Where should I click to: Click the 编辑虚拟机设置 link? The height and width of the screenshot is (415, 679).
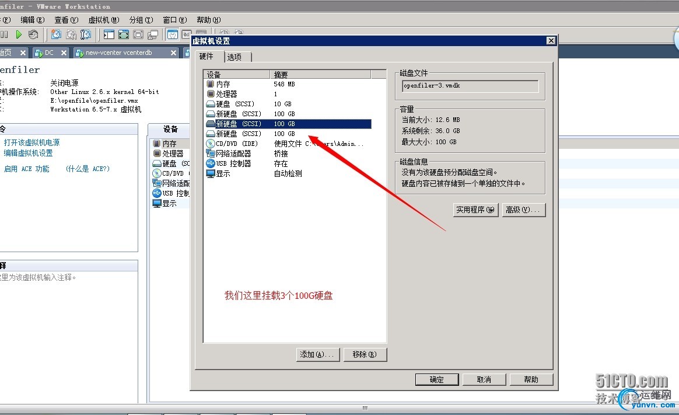click(28, 153)
